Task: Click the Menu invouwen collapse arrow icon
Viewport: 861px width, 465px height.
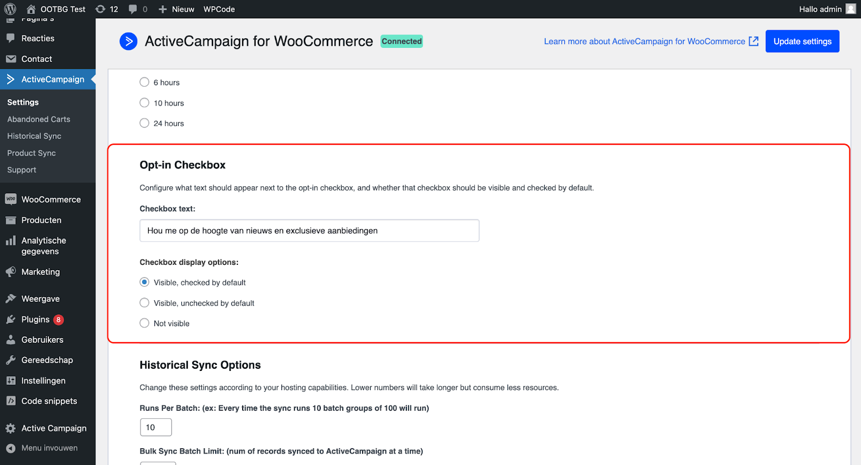Action: pos(11,448)
